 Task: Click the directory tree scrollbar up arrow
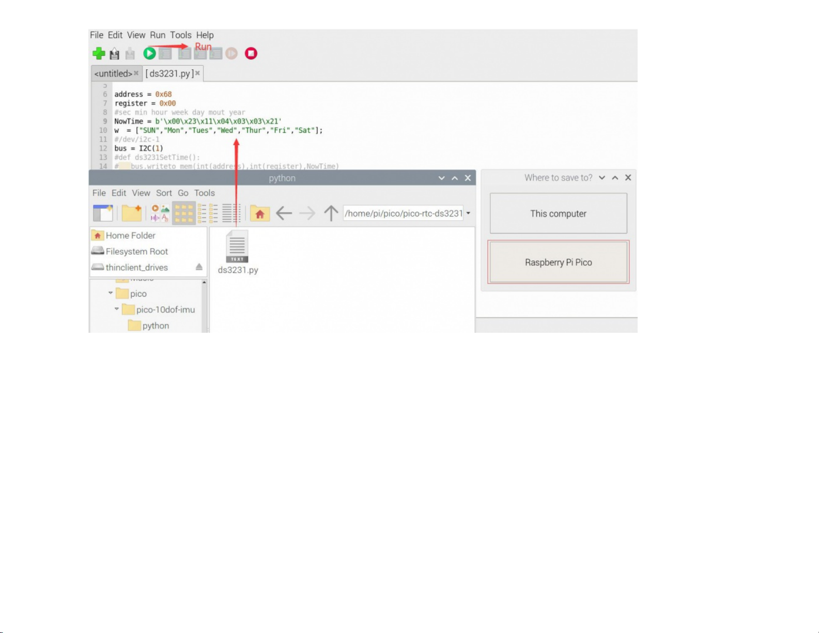coord(204,282)
